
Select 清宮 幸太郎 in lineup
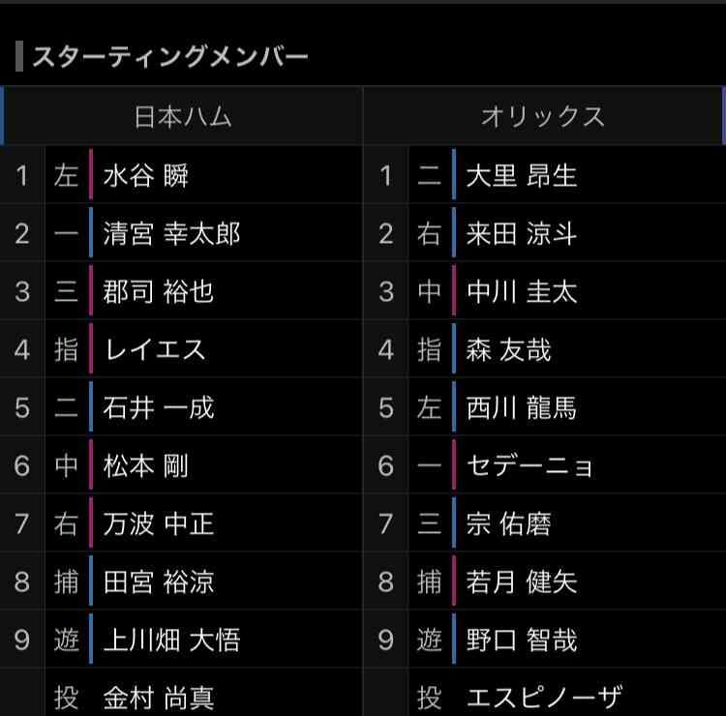(x=171, y=233)
